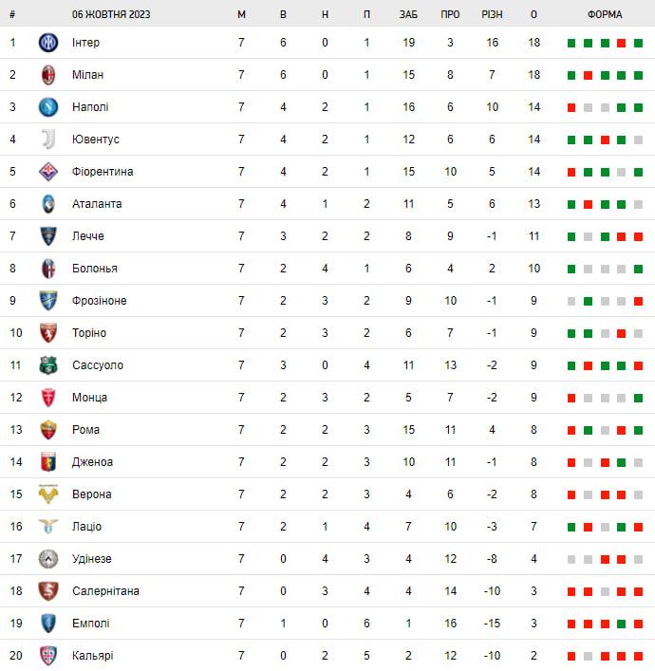
Task: Open the Болонья team link
Action: 95,269
